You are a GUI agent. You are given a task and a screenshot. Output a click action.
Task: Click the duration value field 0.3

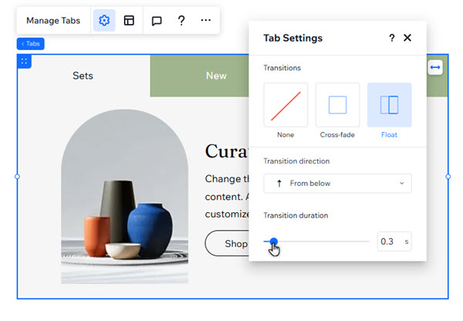click(x=394, y=242)
